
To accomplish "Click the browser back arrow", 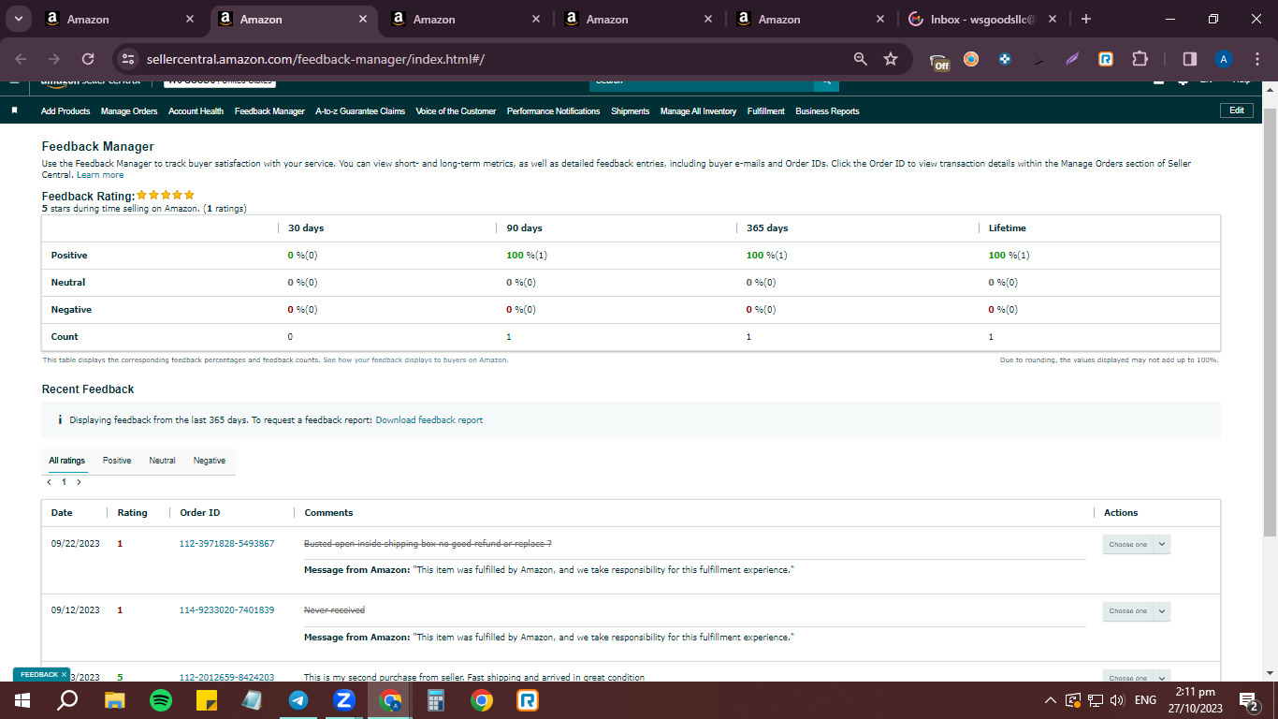I will click(22, 59).
